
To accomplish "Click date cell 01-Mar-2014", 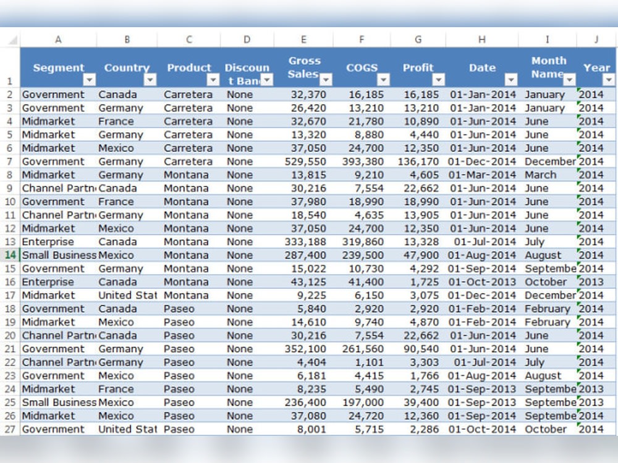I will (x=482, y=175).
